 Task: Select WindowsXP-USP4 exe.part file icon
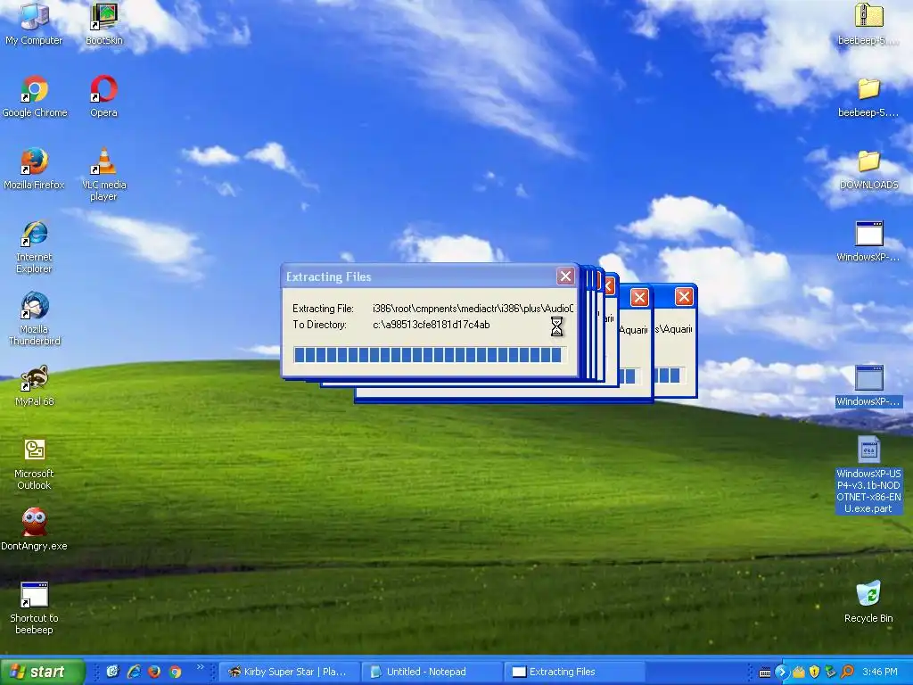pos(868,476)
